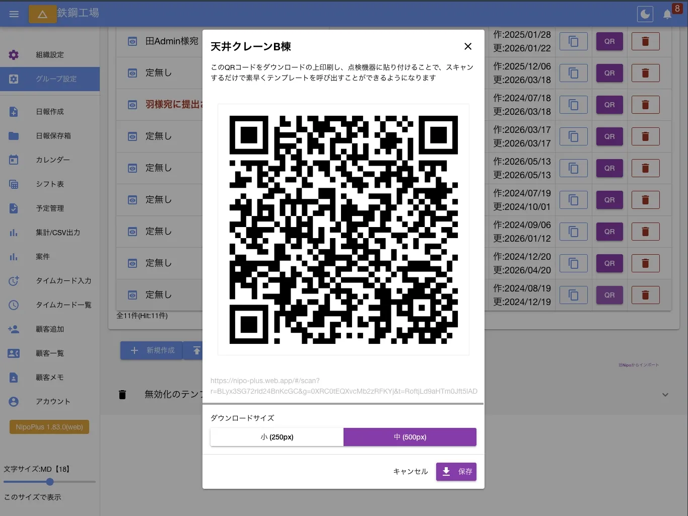
Task: Click 更:2026/04/20 date text
Action: [x=522, y=270]
